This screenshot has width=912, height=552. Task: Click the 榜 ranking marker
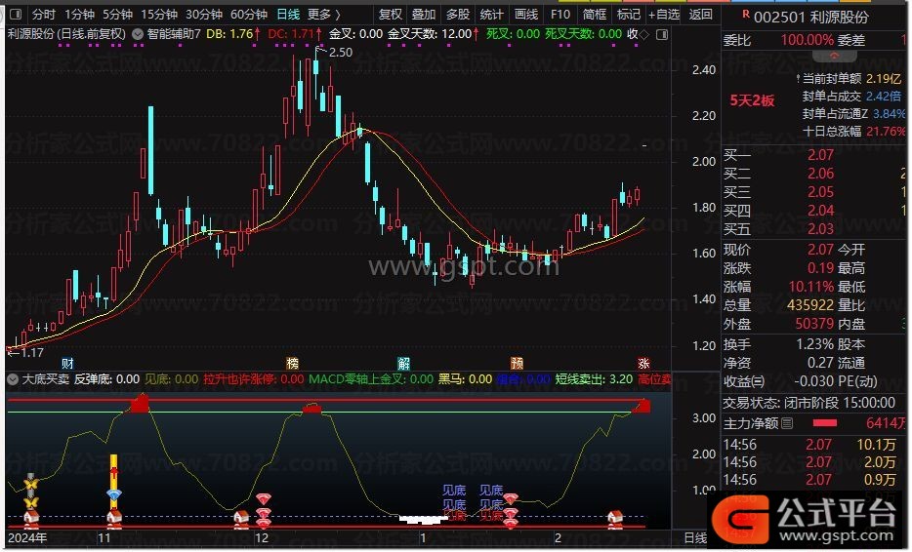[x=293, y=364]
